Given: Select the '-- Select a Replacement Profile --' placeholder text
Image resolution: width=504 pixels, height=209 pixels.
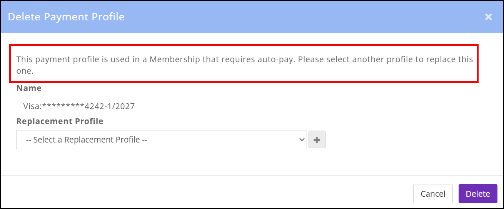Looking at the screenshot, I should (87, 140).
